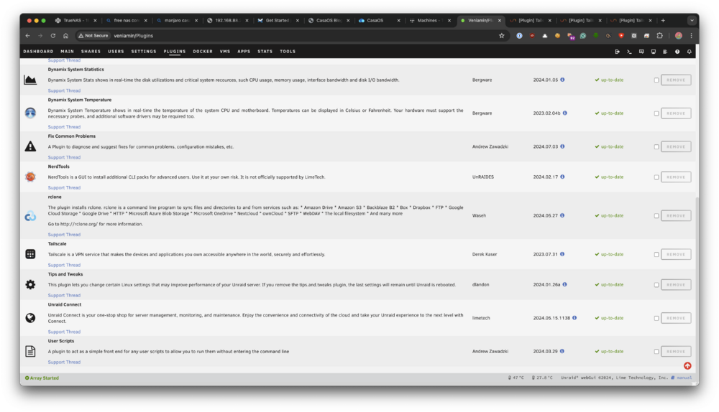Check the Fix Common Problems checkbox

(656, 147)
